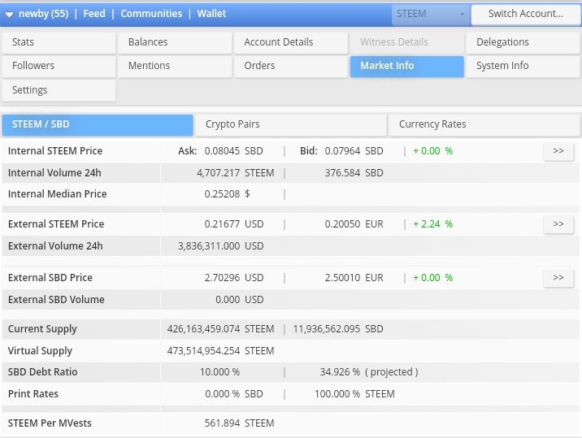582x438 pixels.
Task: Click Virtual Supply 473,514,954.254 STEEM
Action: (x=220, y=351)
